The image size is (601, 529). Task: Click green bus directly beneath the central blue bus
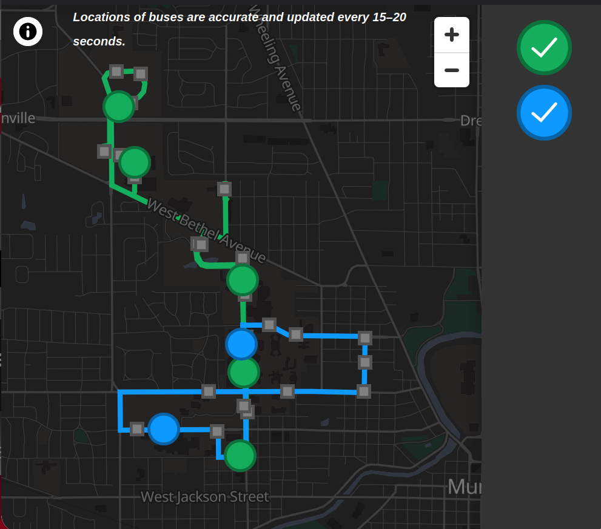click(x=244, y=372)
